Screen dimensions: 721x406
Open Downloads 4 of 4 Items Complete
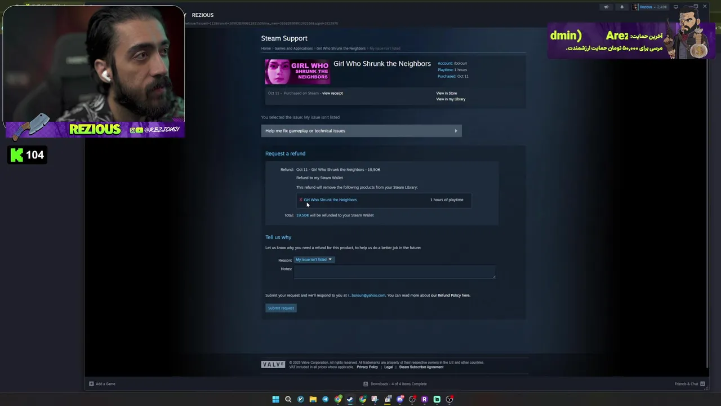(x=395, y=384)
